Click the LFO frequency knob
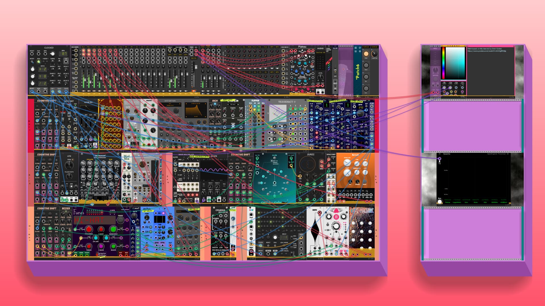545x306 pixels. 69,165
